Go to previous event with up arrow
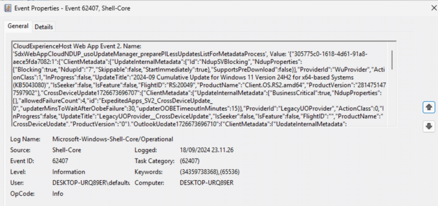Screen dimensions: 438x206 click(x=429, y=107)
